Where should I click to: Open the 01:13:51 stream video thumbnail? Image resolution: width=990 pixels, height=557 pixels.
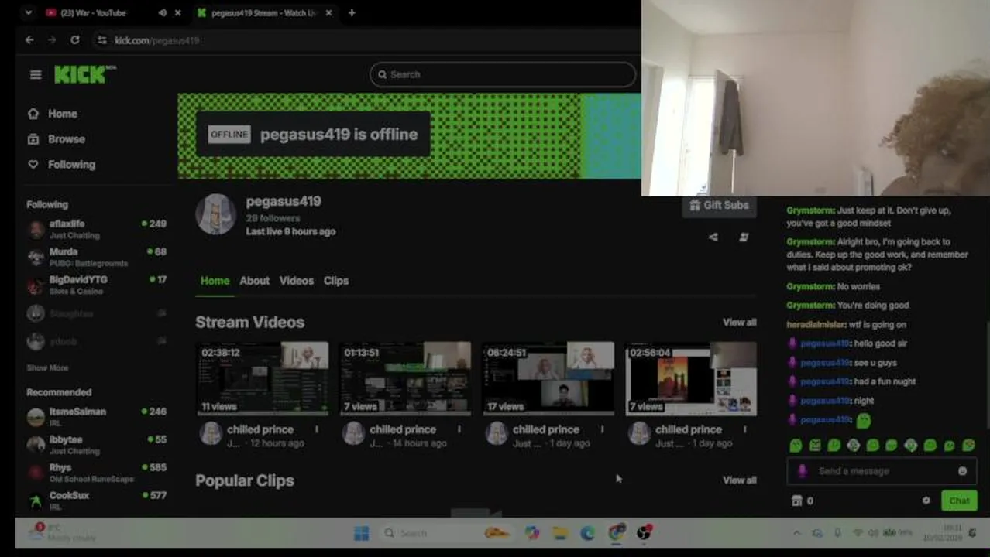pos(405,379)
